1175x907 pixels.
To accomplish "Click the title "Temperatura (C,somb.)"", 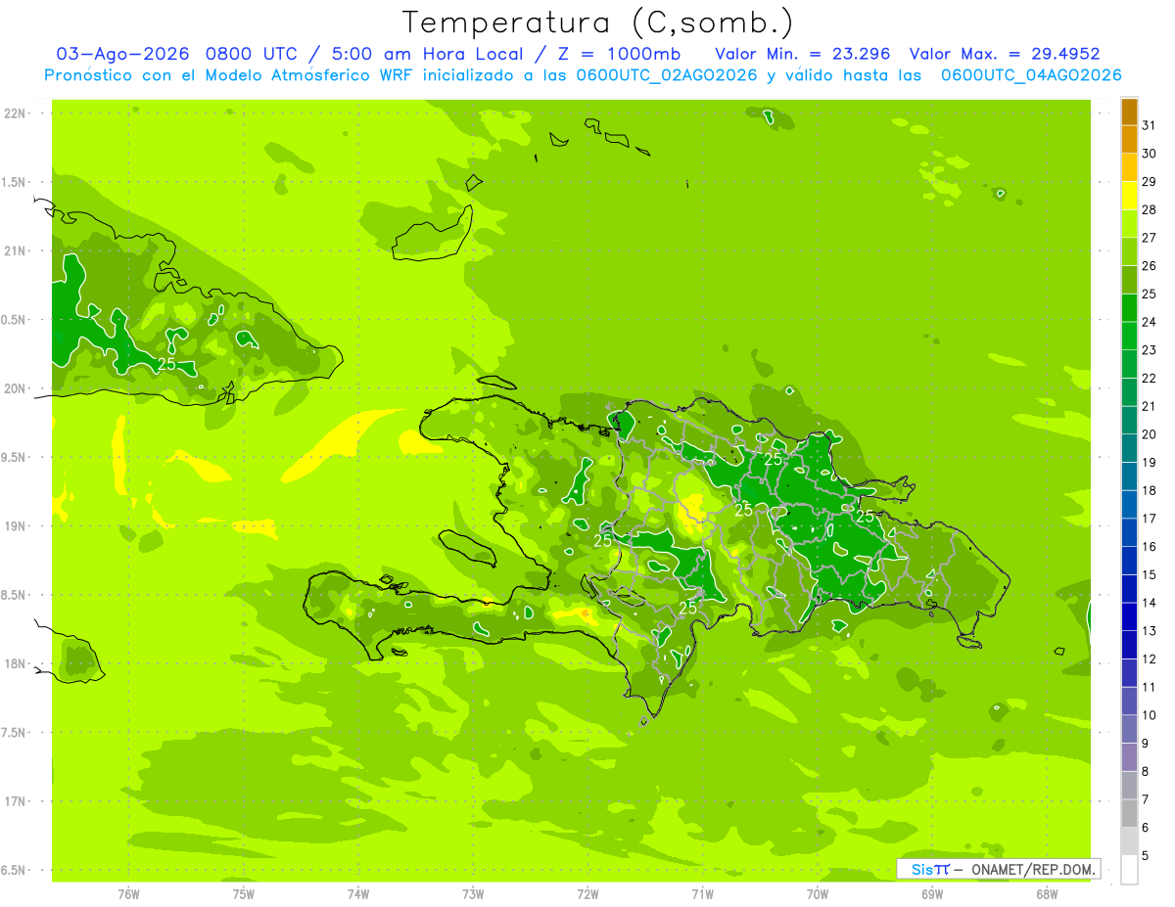I will [598, 23].
